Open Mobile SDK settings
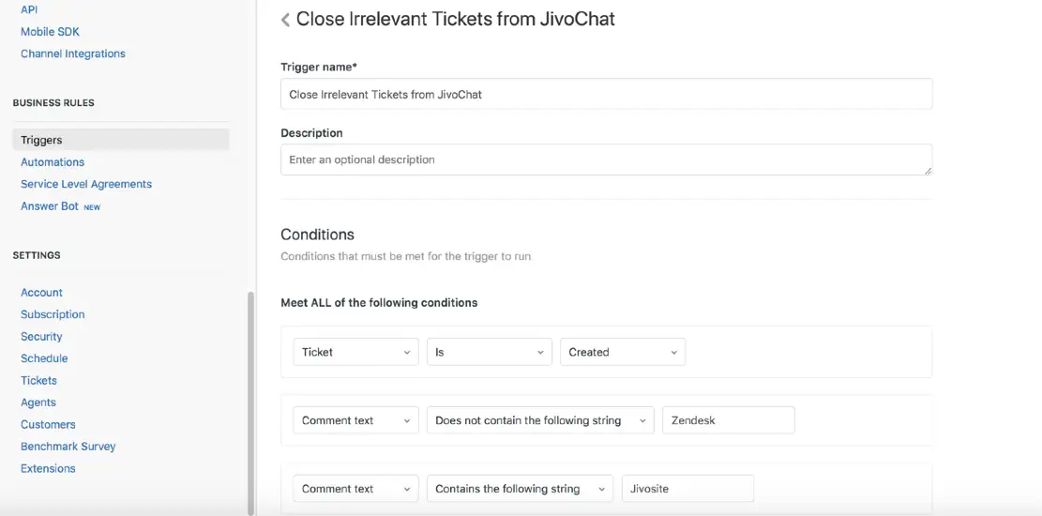This screenshot has height=516, width=1042. click(x=50, y=32)
